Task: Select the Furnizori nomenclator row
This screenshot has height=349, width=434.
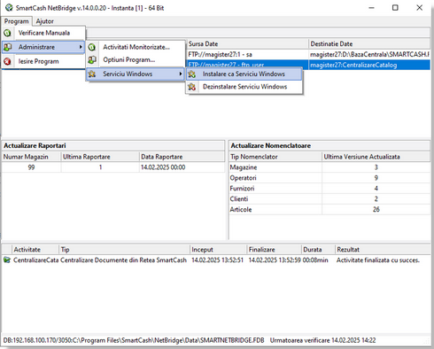Action: (329, 189)
